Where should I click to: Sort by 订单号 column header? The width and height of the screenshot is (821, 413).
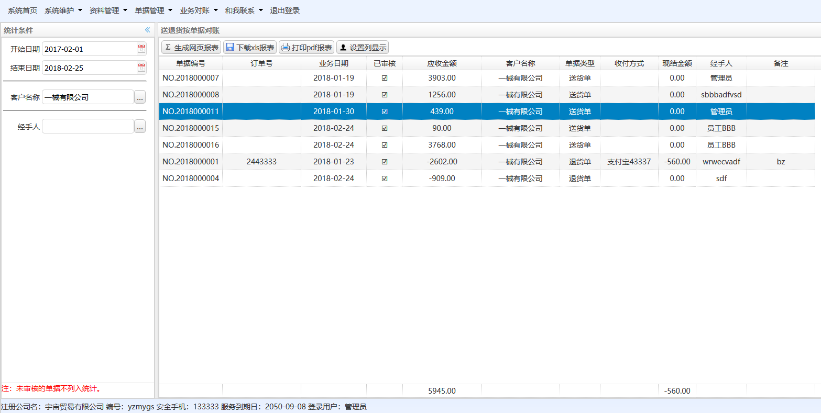(x=261, y=63)
